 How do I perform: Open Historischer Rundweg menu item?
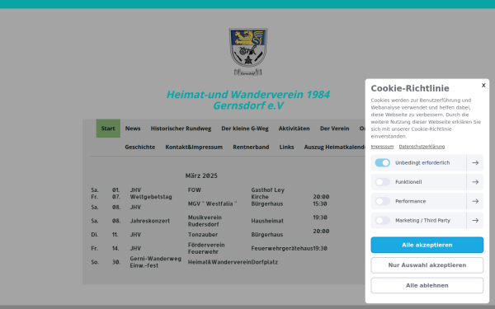coord(181,129)
